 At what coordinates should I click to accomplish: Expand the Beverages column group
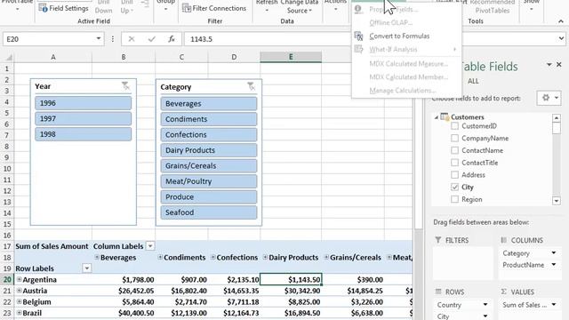pyautogui.click(x=97, y=257)
